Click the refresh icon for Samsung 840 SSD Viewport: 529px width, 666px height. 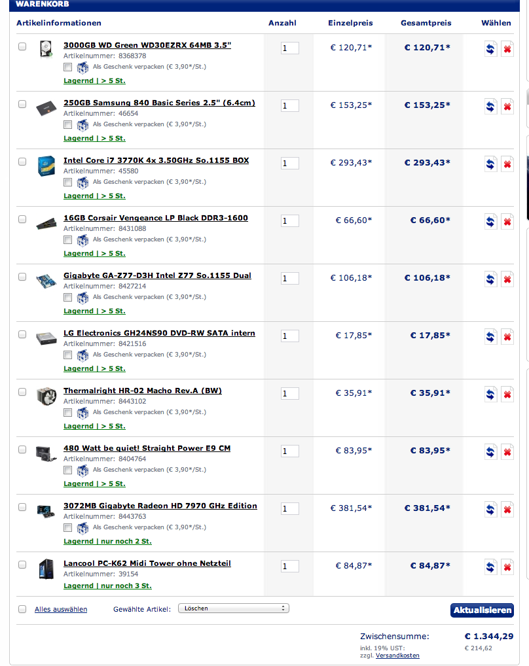[490, 107]
